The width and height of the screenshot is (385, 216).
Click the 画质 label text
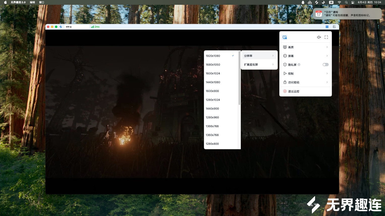(x=291, y=47)
